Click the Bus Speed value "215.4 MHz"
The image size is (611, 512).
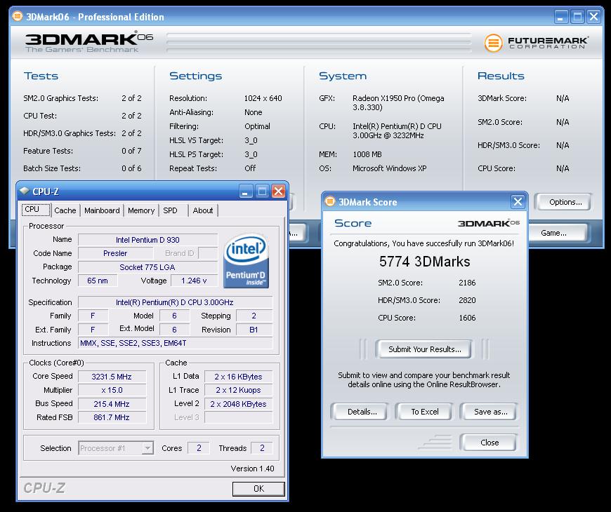tap(112, 404)
